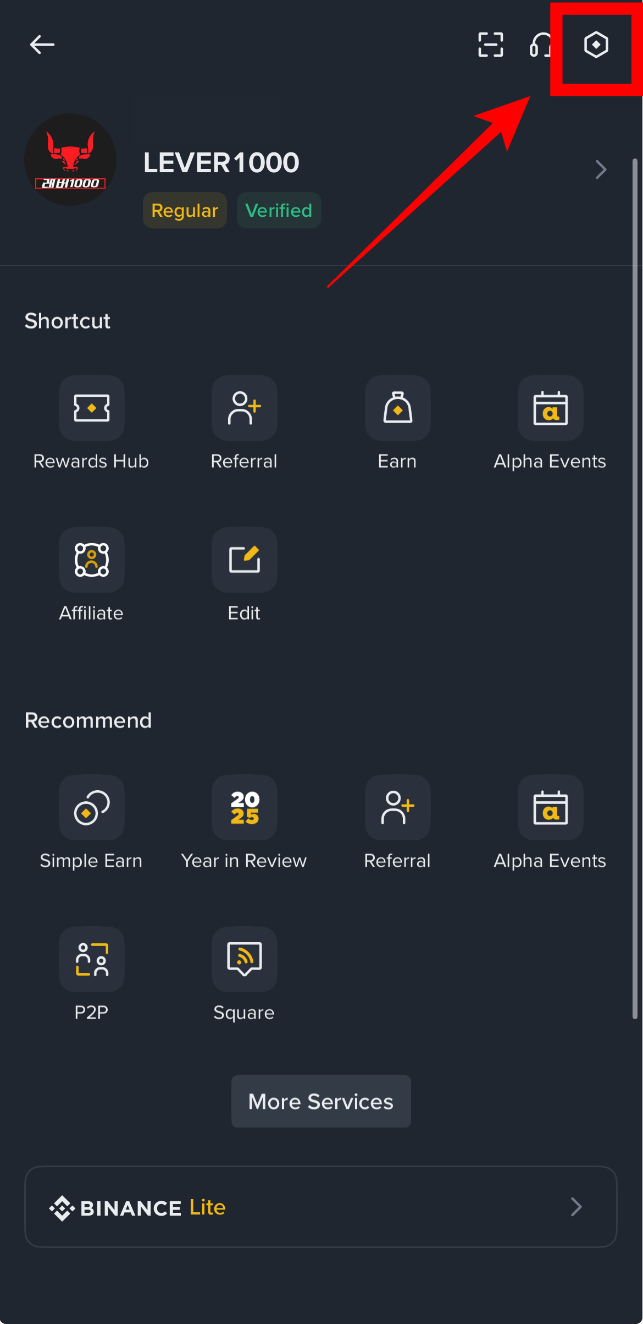Click the Binance Lite chevron
This screenshot has height=1324, width=643.
[x=576, y=1207]
